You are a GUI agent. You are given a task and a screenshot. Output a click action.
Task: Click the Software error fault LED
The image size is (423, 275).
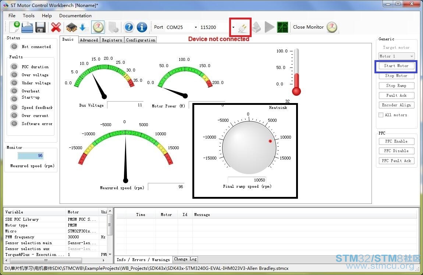coord(14,124)
